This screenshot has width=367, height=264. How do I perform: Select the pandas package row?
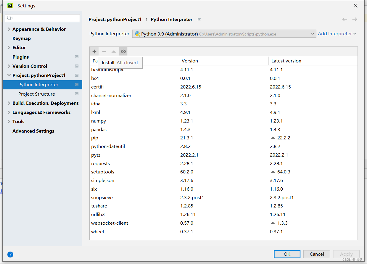[223, 130]
